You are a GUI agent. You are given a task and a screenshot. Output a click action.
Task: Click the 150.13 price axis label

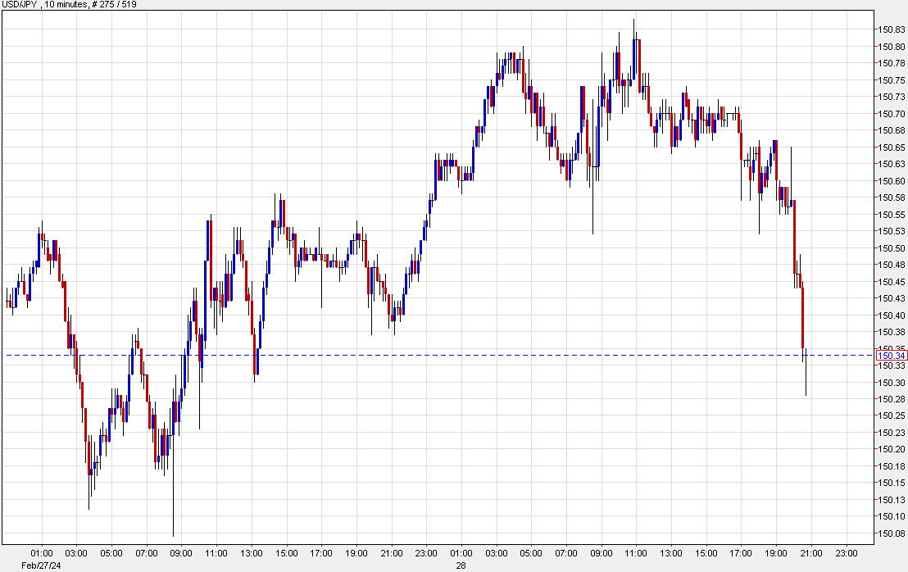pyautogui.click(x=892, y=499)
